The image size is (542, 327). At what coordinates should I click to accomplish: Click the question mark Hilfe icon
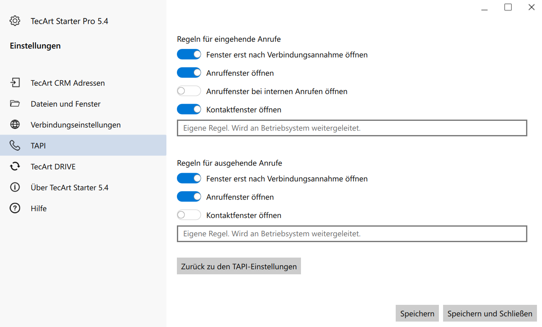coord(15,208)
